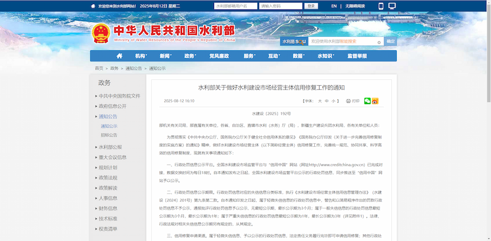Click the 登录 login button
This screenshot has height=241, width=491.
coord(311,6)
